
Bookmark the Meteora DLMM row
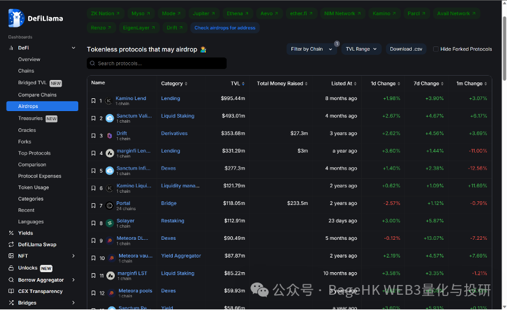click(93, 240)
